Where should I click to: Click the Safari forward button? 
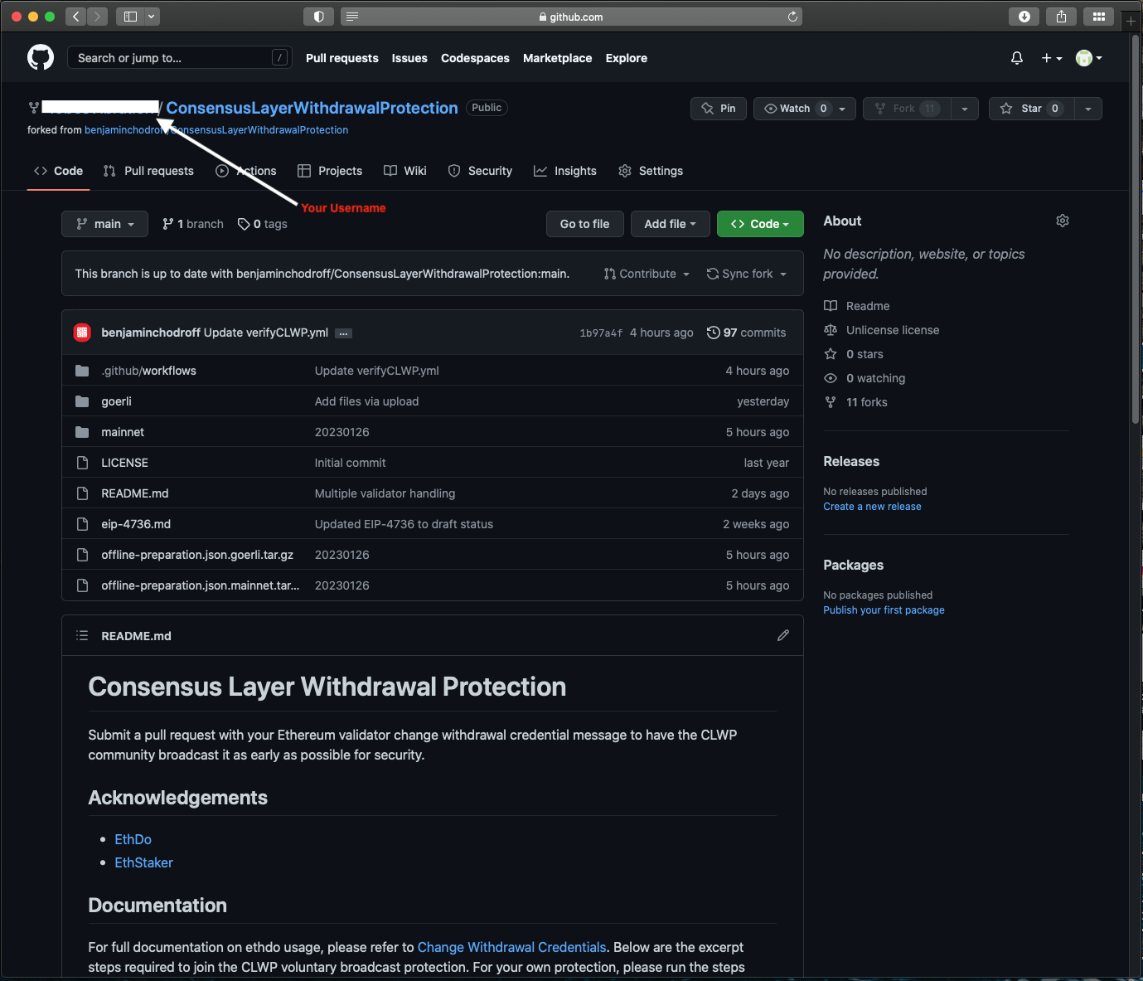(x=97, y=17)
